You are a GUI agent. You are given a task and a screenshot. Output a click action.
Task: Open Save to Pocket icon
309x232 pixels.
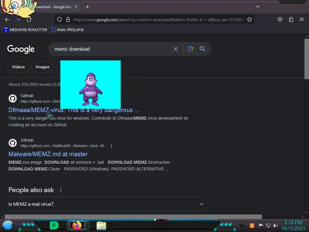(x=280, y=19)
